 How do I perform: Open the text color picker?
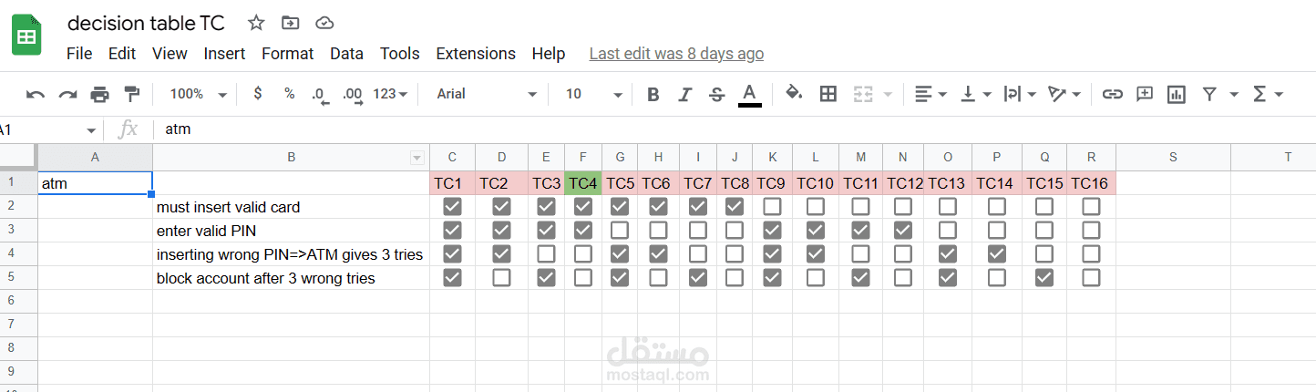click(x=749, y=94)
